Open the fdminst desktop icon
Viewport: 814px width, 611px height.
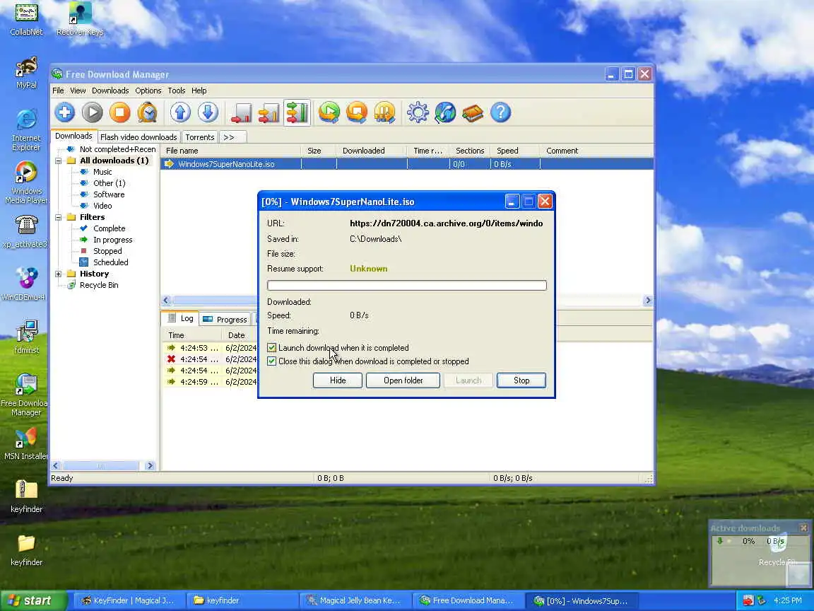(x=26, y=337)
